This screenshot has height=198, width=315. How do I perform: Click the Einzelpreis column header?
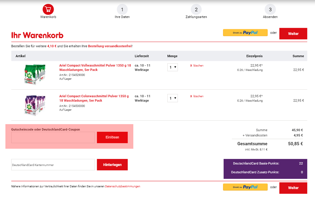[x=254, y=56]
